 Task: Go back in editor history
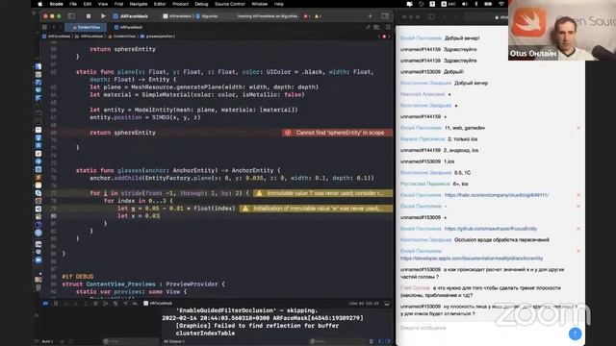(54, 27)
